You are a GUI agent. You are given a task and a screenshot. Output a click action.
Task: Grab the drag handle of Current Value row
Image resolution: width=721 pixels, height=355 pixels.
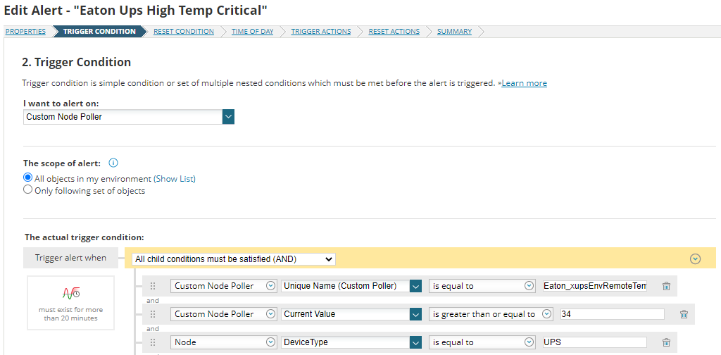pyautogui.click(x=153, y=314)
